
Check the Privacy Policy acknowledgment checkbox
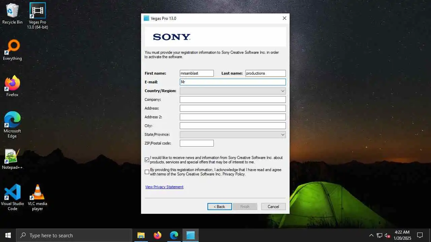[147, 172]
